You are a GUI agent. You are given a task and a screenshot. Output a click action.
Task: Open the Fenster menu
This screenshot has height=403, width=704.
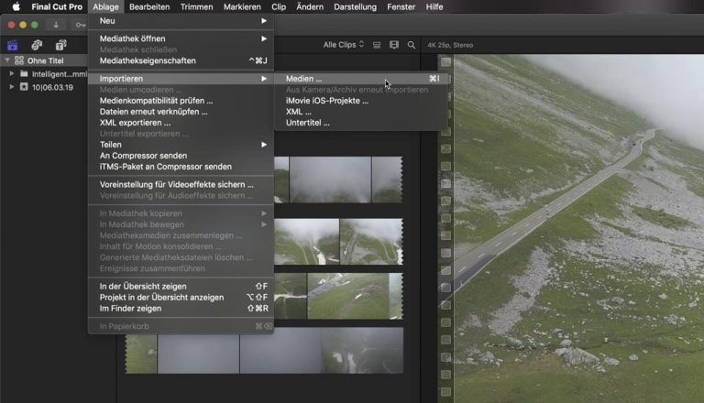coord(401,6)
